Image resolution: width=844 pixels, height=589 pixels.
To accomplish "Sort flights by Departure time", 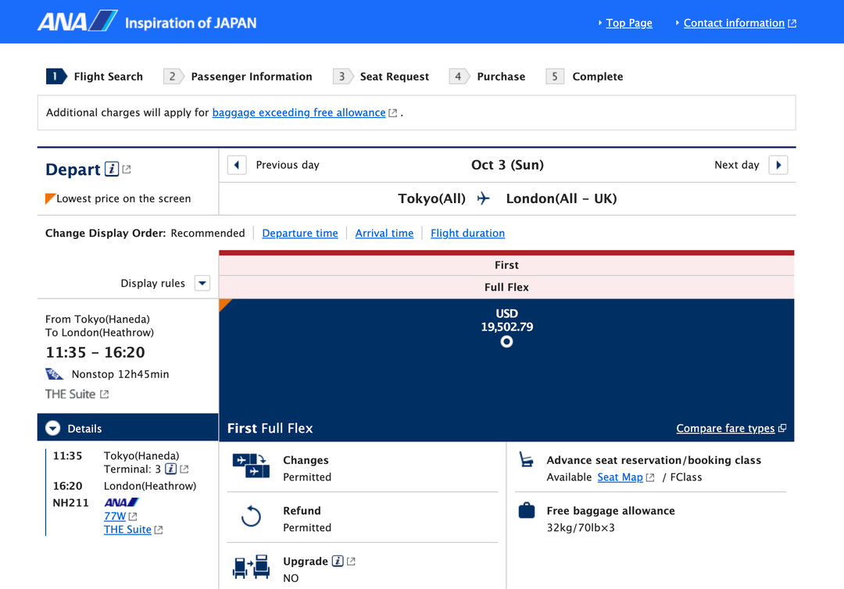I will pyautogui.click(x=300, y=233).
